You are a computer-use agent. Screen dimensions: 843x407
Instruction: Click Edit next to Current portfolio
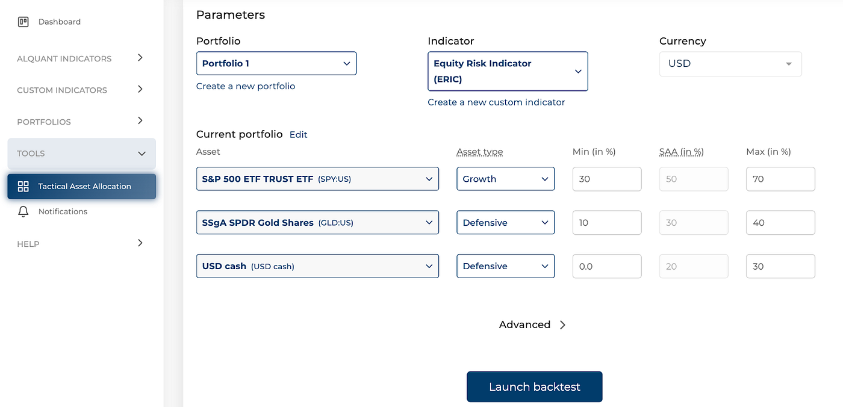click(x=298, y=135)
